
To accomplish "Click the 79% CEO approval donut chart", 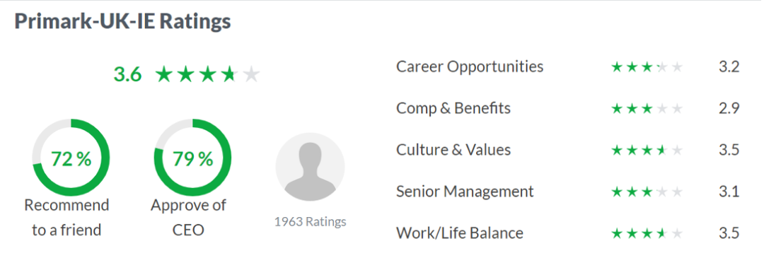I will click(192, 158).
